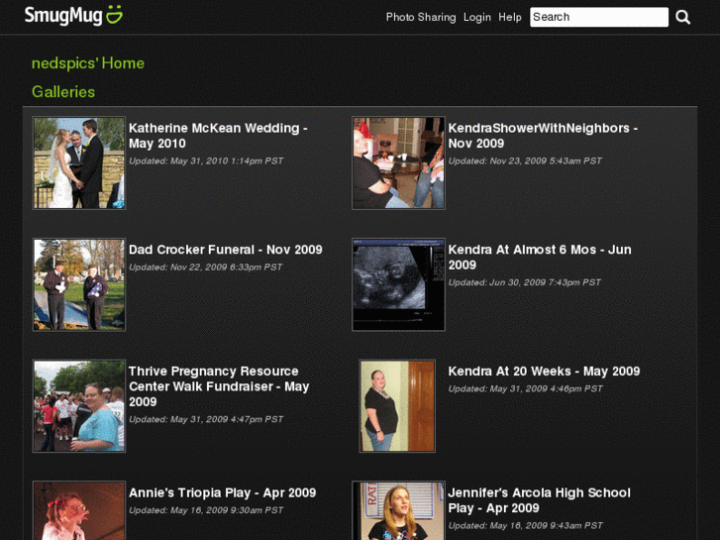Open Dad Crocker Funeral gallery thumbnail
The width and height of the screenshot is (720, 540).
coord(79,284)
